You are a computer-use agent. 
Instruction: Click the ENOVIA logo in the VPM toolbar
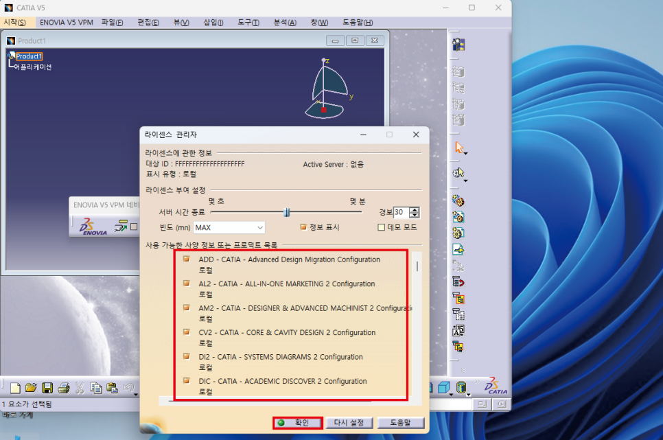(x=93, y=227)
